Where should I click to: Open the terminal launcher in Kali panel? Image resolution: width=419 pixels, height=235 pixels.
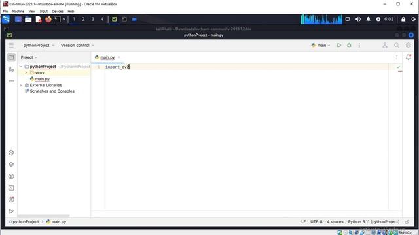click(x=57, y=19)
